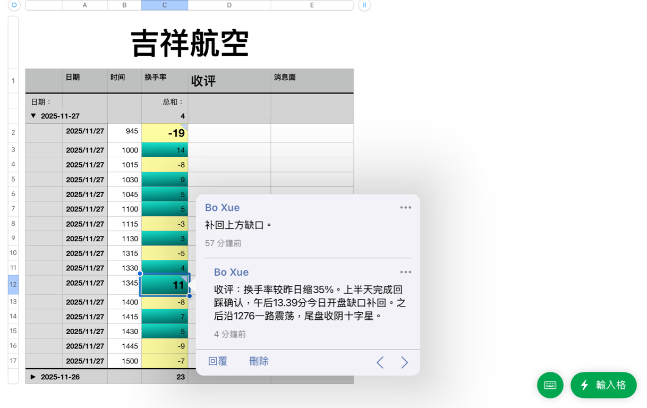Go to previous comment arrow
The width and height of the screenshot is (647, 408).
pos(380,362)
